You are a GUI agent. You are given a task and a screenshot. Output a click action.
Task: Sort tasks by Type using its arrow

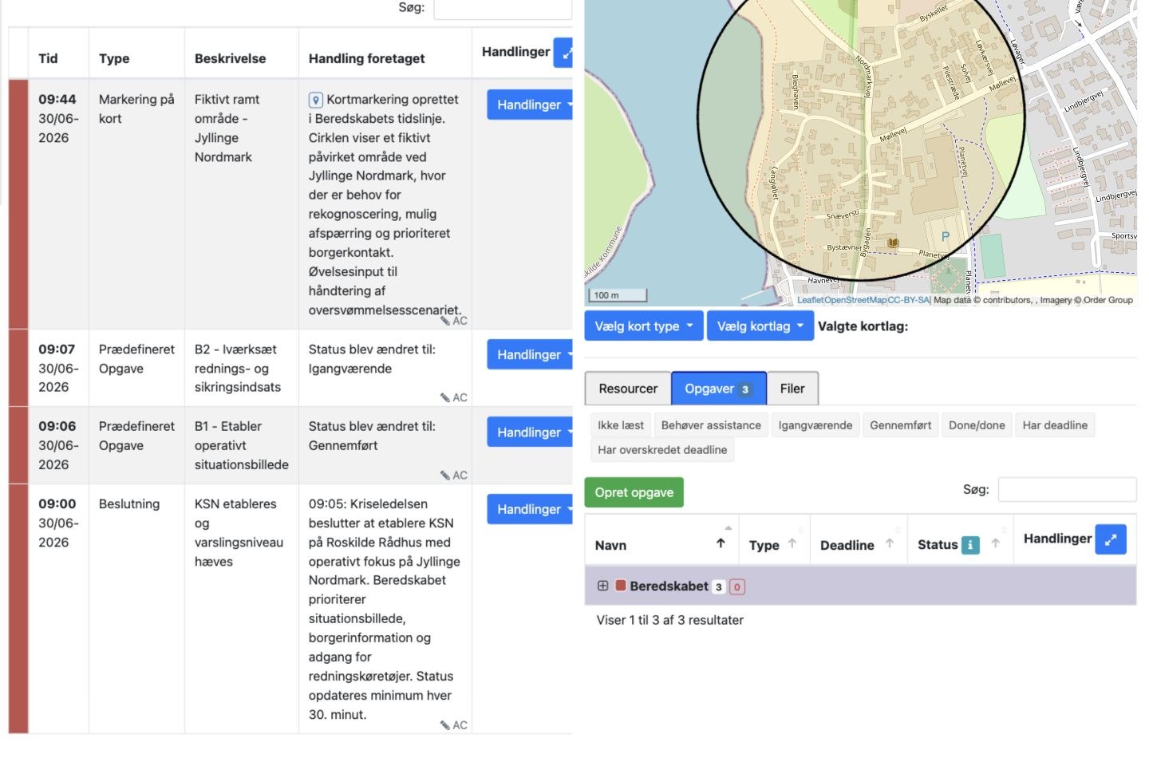792,543
